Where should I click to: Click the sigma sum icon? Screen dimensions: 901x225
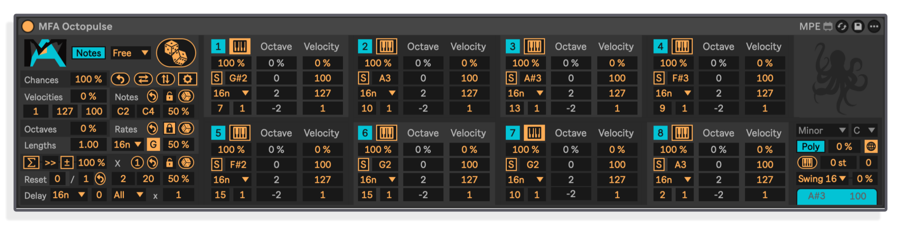click(x=31, y=163)
